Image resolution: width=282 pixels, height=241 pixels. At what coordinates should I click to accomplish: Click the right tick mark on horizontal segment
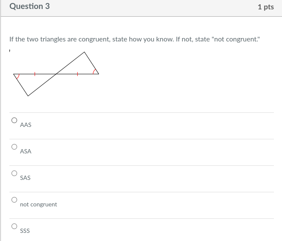coord(77,74)
